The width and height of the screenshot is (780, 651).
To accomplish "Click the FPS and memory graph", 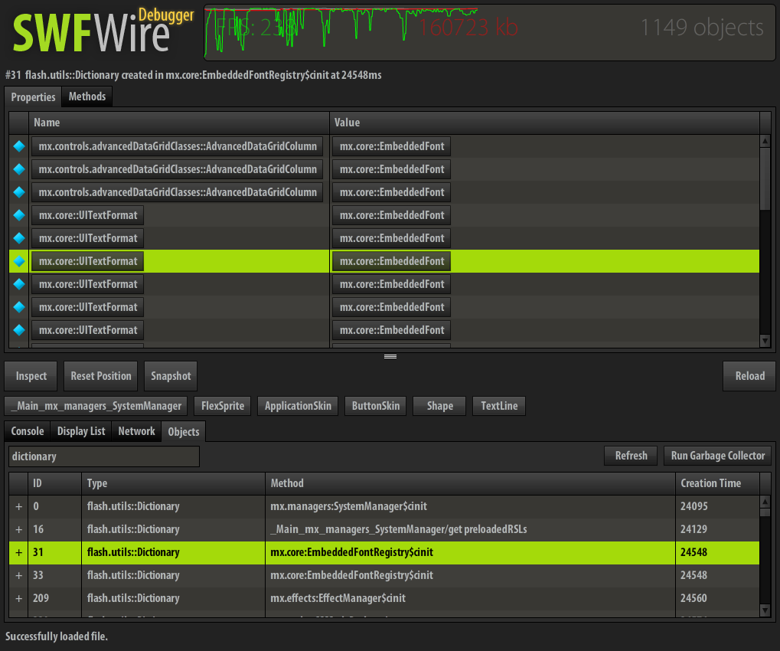I will (489, 32).
